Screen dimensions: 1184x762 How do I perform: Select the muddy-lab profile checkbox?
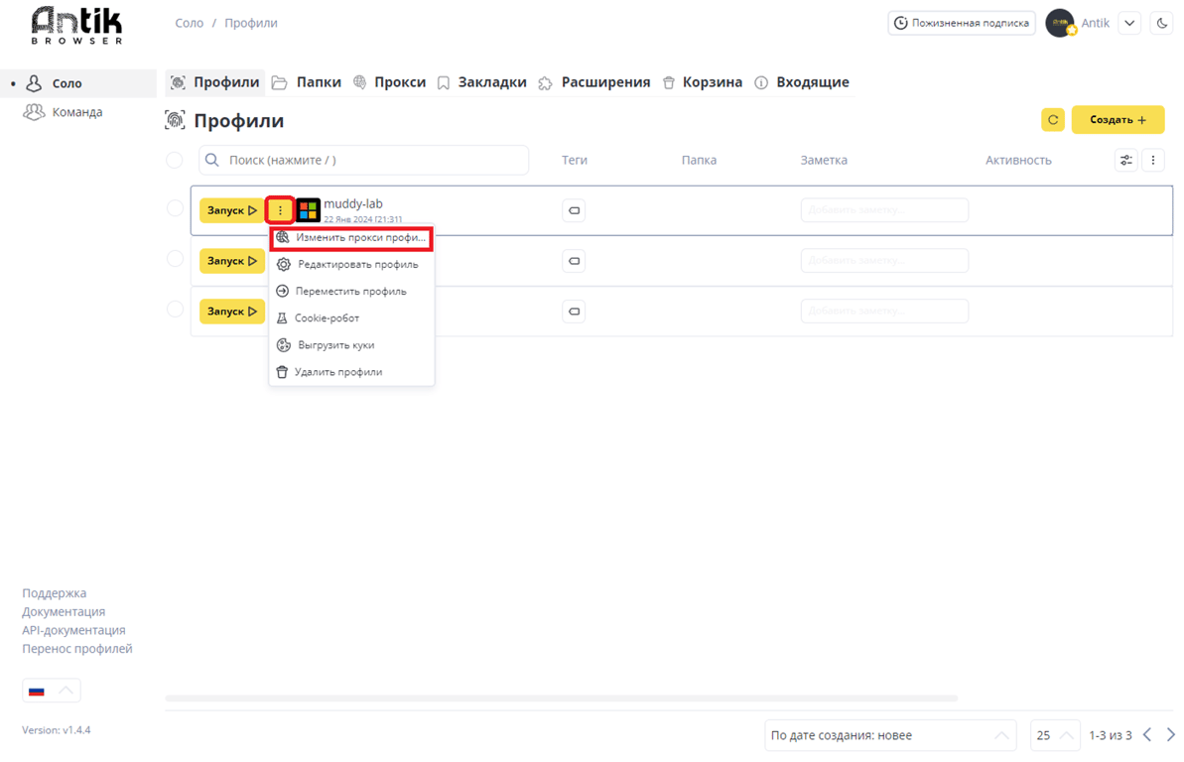tap(175, 208)
